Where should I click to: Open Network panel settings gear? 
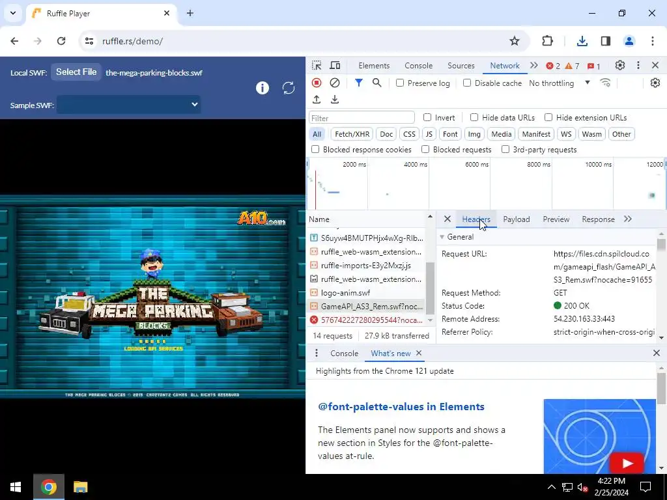coord(655,83)
